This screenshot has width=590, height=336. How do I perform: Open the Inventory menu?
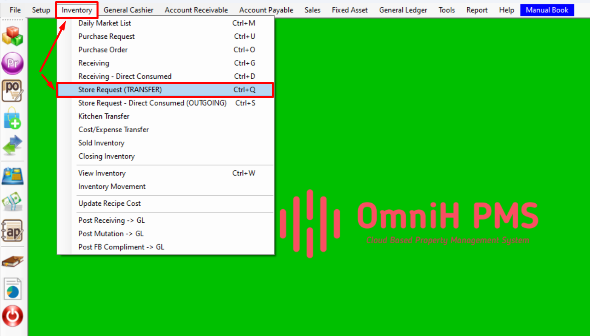tap(77, 10)
